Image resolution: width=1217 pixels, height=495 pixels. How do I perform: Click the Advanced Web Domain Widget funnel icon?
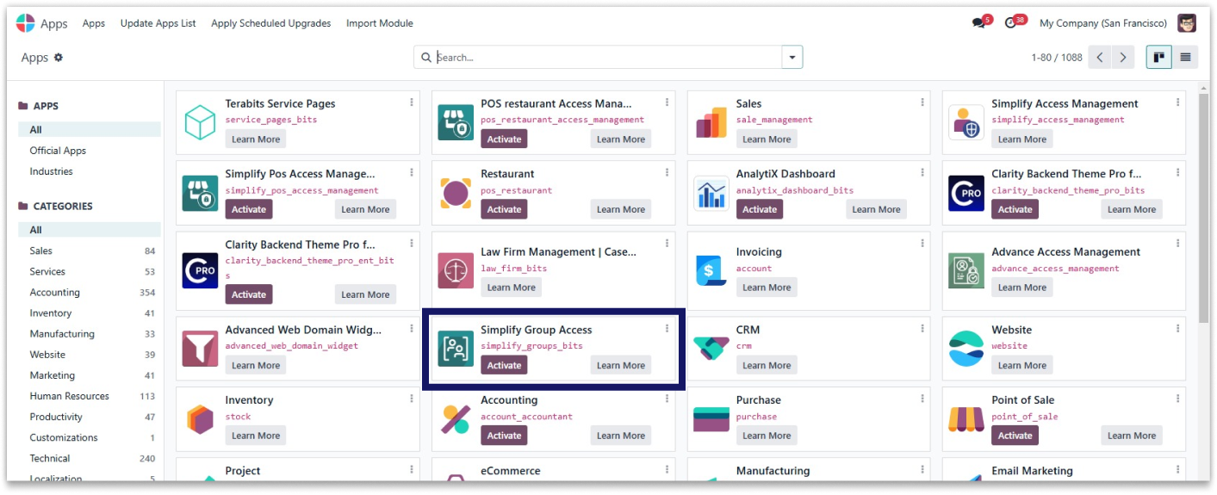(200, 349)
